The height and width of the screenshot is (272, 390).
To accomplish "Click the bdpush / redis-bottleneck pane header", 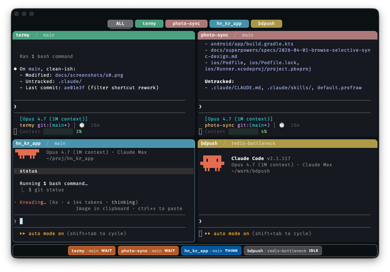I will tap(287, 144).
